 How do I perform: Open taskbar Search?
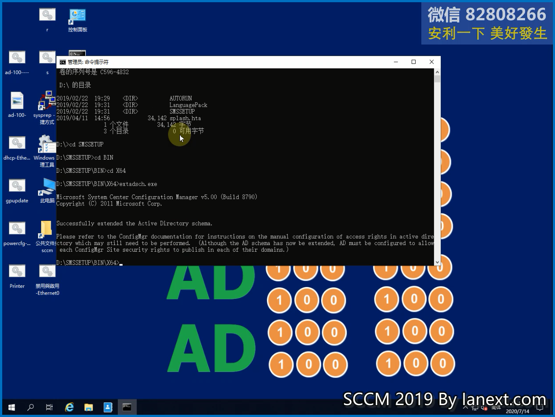pos(30,407)
